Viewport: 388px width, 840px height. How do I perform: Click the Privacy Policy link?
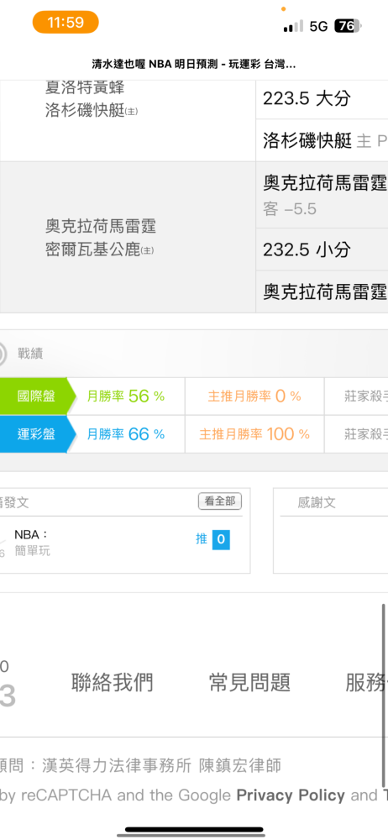[x=291, y=795]
